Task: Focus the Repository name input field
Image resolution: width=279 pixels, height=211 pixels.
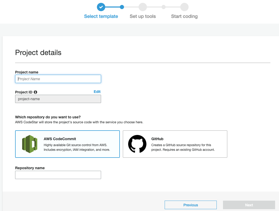Action: (58, 175)
